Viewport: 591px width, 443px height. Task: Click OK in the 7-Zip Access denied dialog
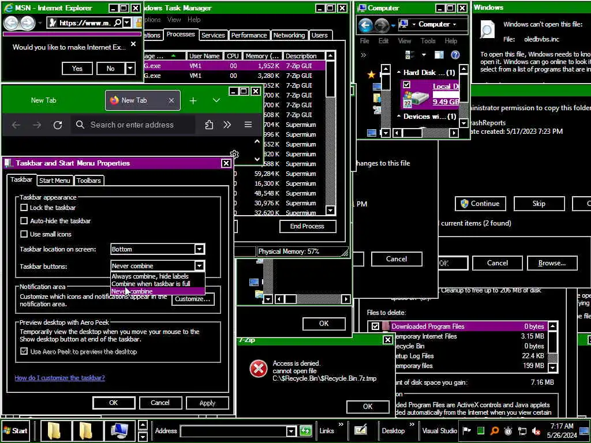click(x=368, y=407)
